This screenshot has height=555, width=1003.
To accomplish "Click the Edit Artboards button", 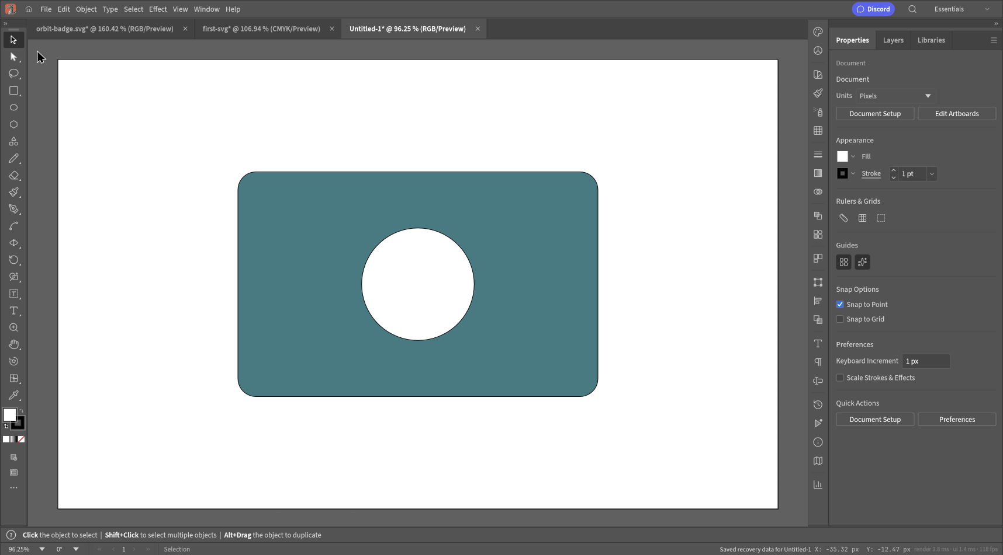I will pos(957,114).
